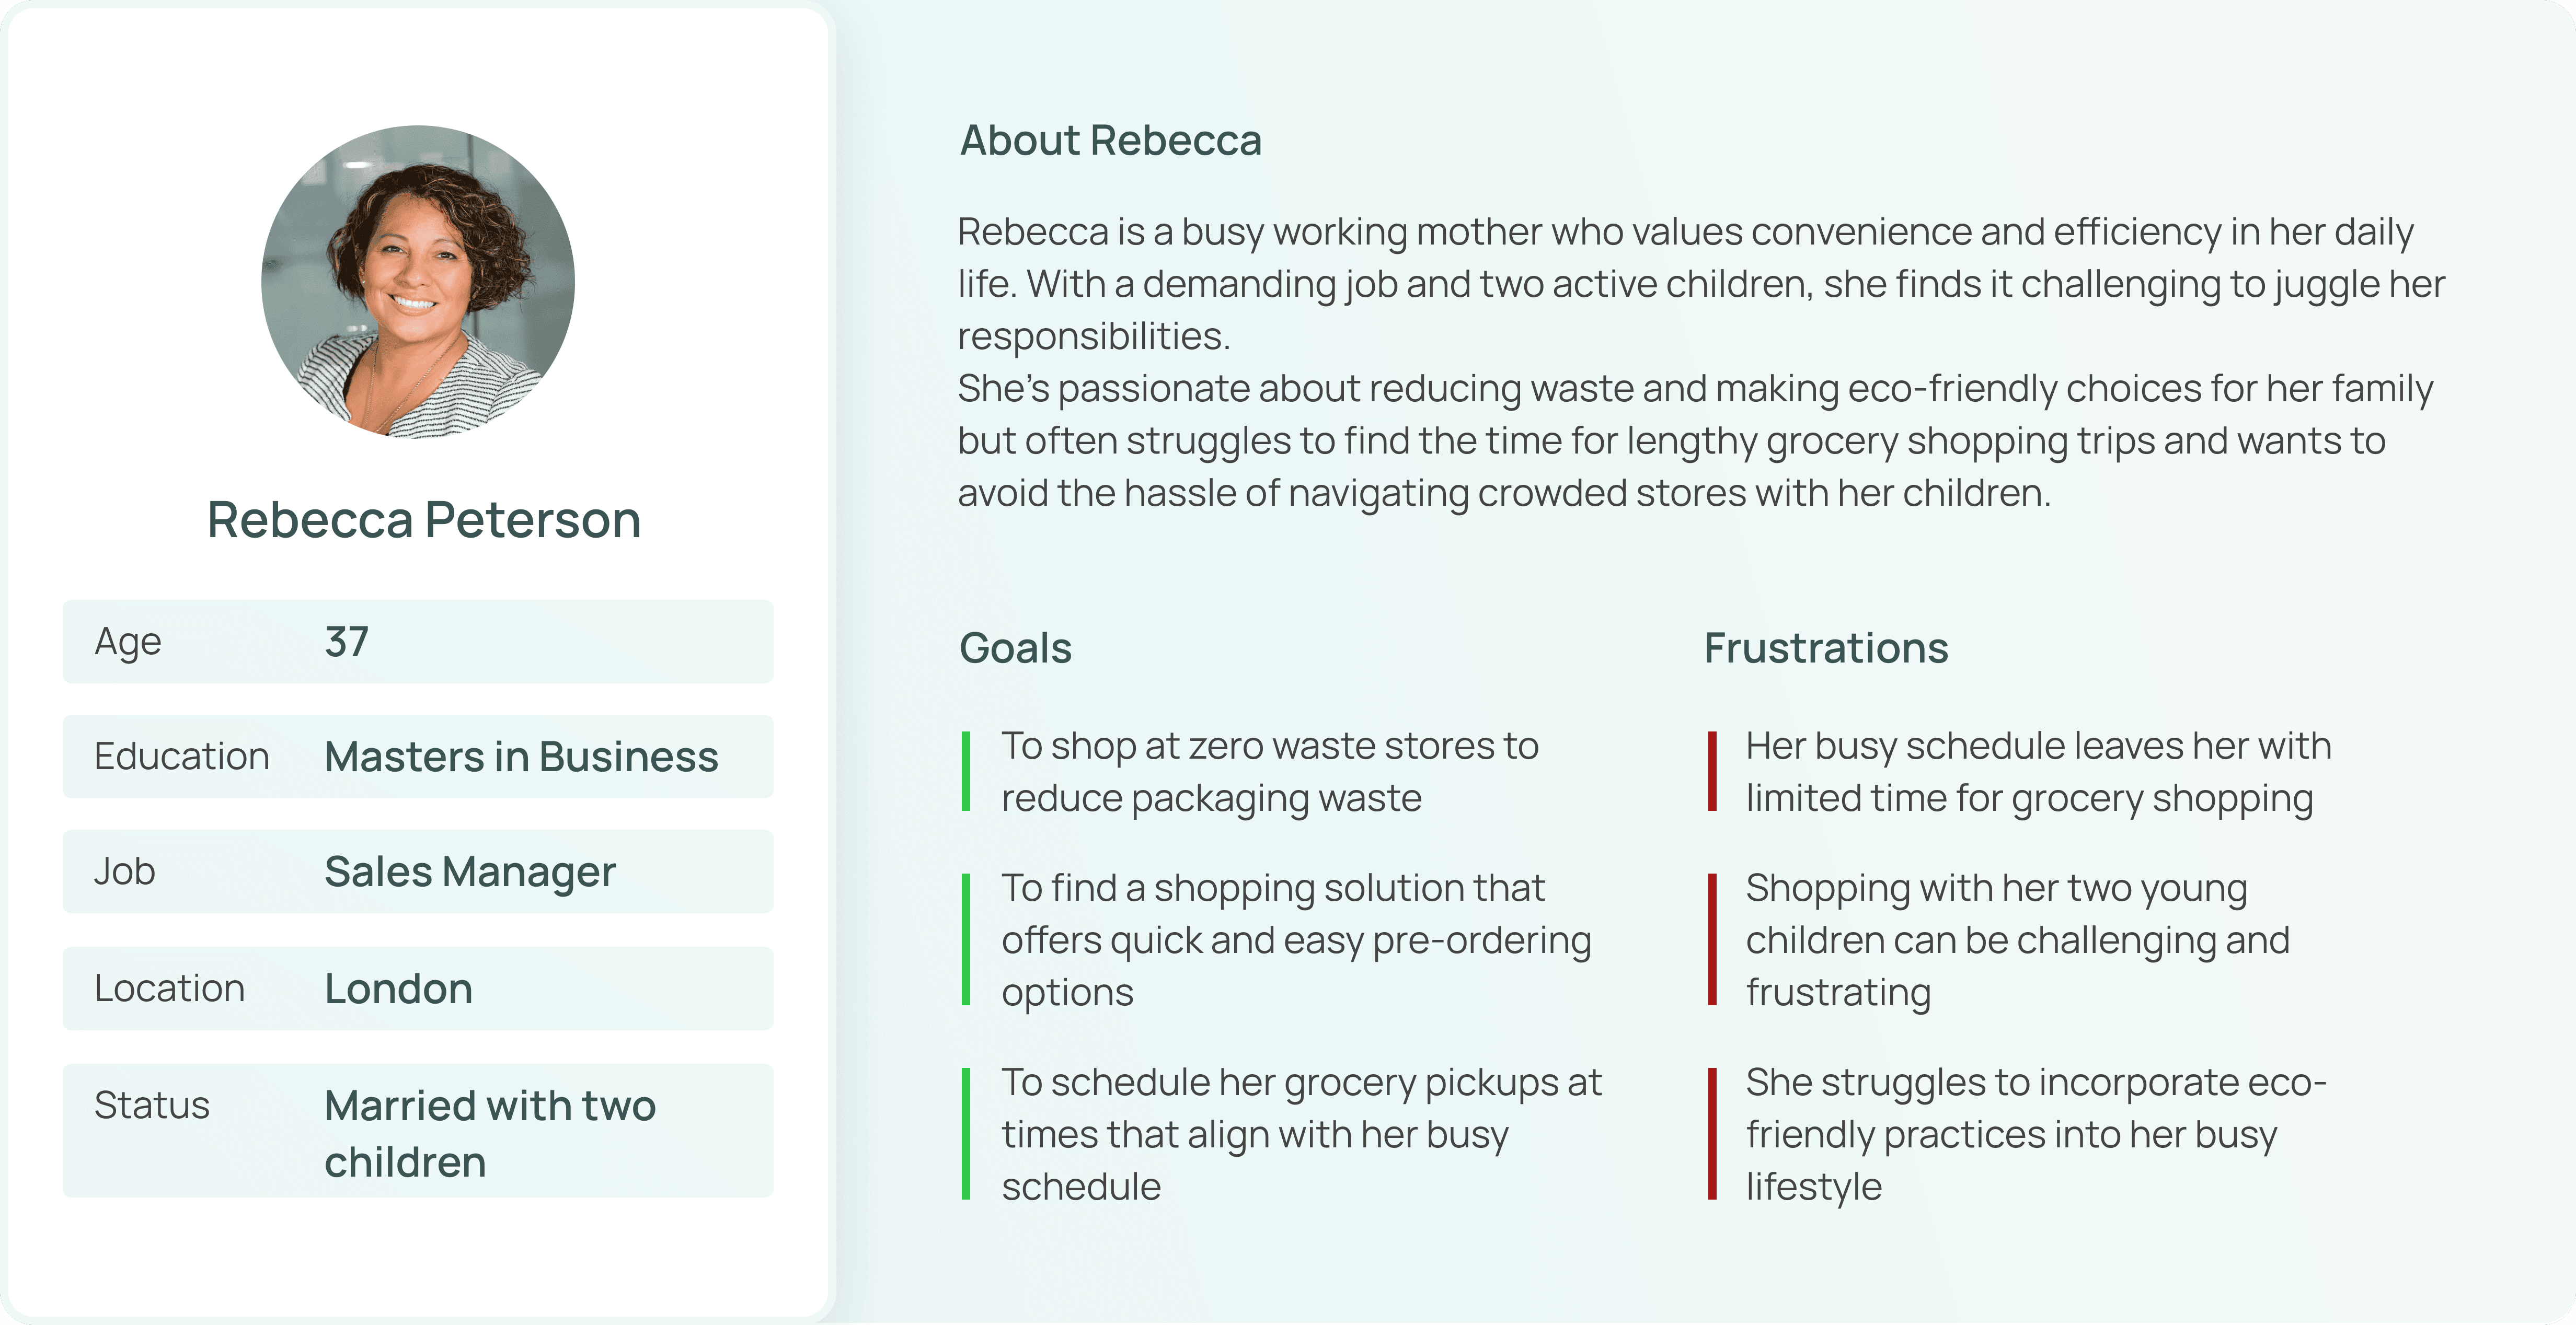Click the About Rebecca description paragraph
Image resolution: width=2576 pixels, height=1325 pixels.
[1700, 362]
